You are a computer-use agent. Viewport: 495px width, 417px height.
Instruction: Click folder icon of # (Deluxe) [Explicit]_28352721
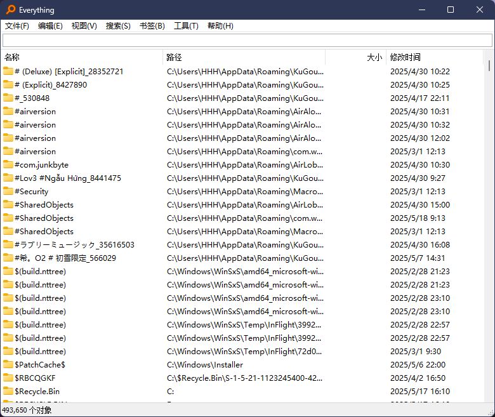point(8,71)
